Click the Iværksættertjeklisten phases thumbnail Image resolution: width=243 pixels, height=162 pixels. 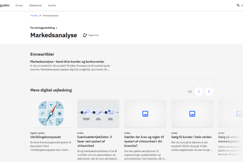[x=98, y=113]
